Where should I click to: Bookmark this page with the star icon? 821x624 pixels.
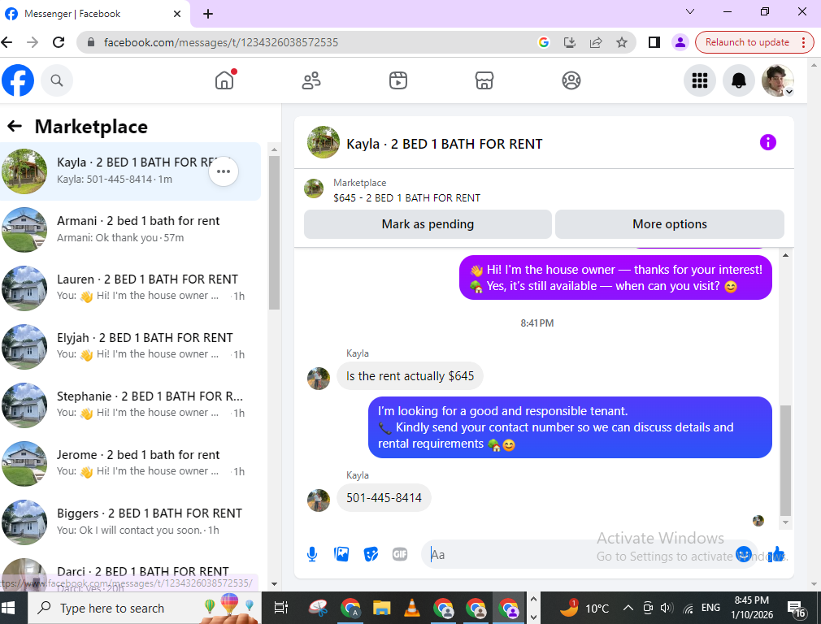click(622, 42)
